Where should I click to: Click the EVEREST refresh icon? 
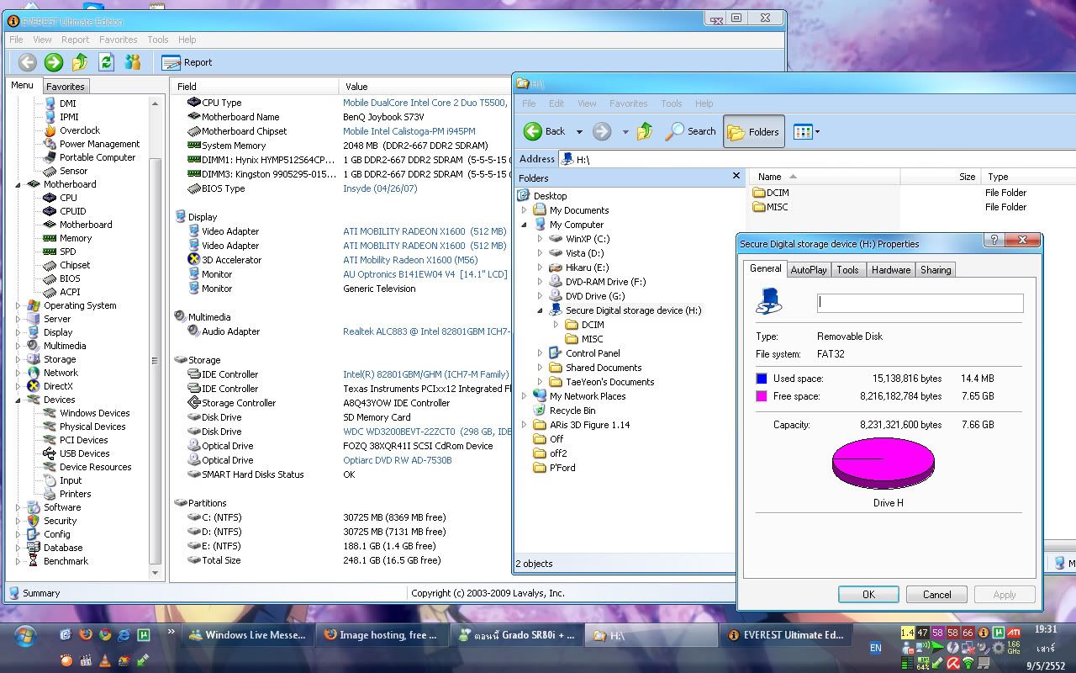(106, 61)
